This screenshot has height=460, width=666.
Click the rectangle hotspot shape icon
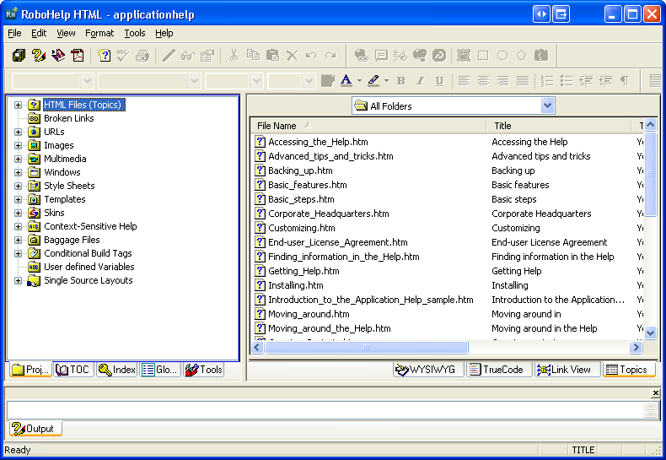483,55
